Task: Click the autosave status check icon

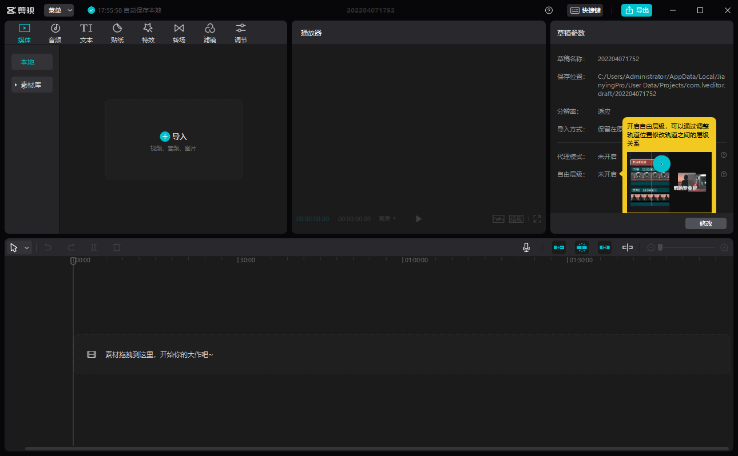Action: pos(91,10)
